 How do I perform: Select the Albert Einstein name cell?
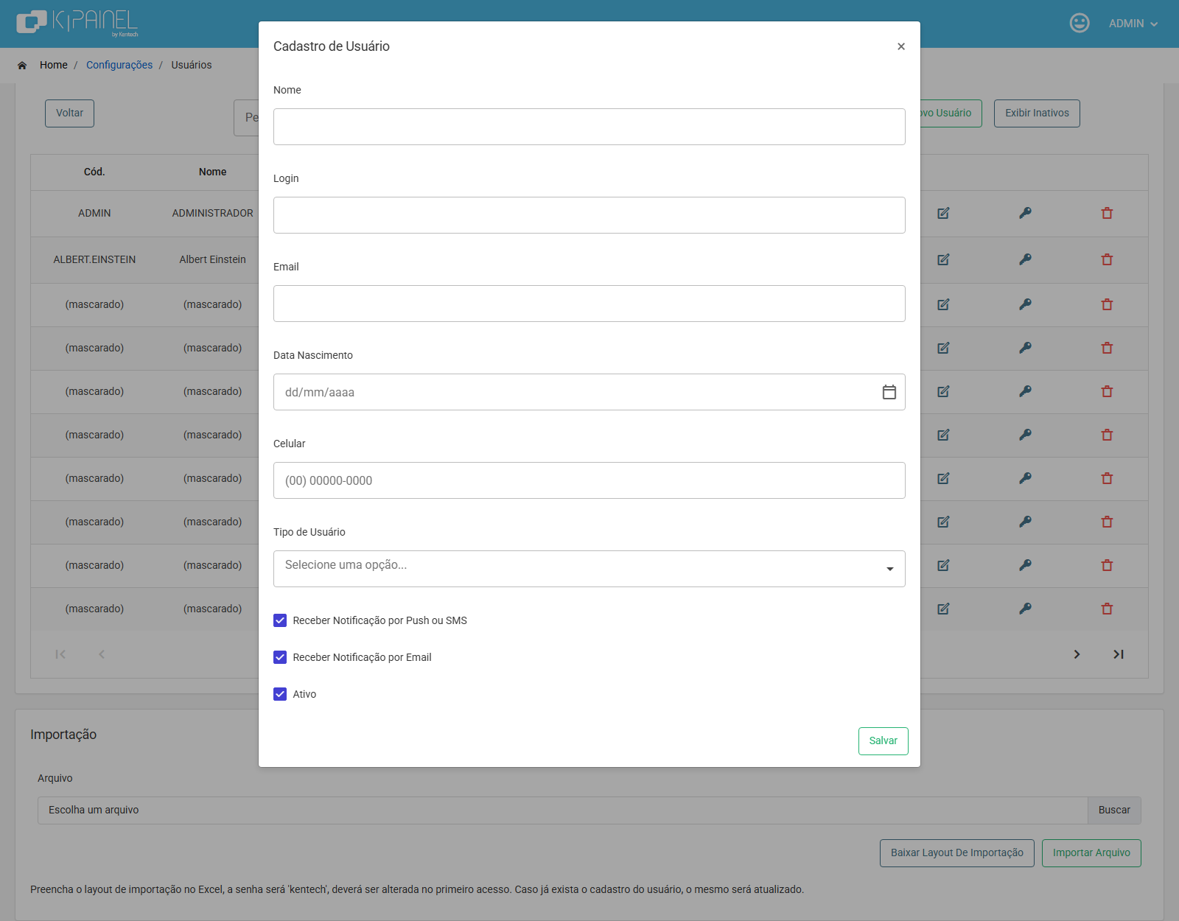[213, 259]
